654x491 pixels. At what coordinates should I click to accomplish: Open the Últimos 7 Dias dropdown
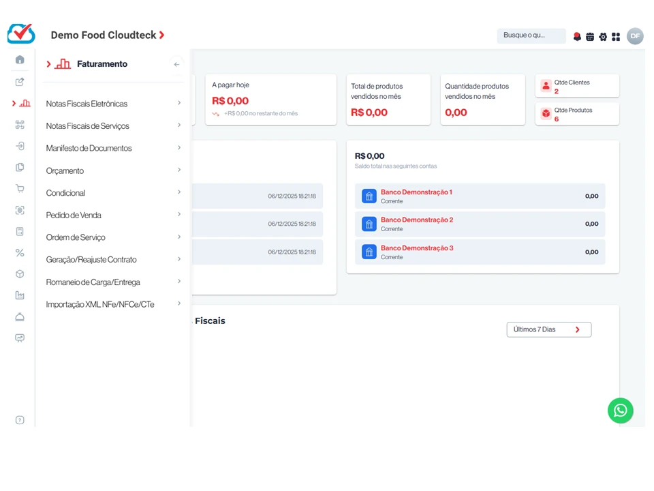coord(548,329)
